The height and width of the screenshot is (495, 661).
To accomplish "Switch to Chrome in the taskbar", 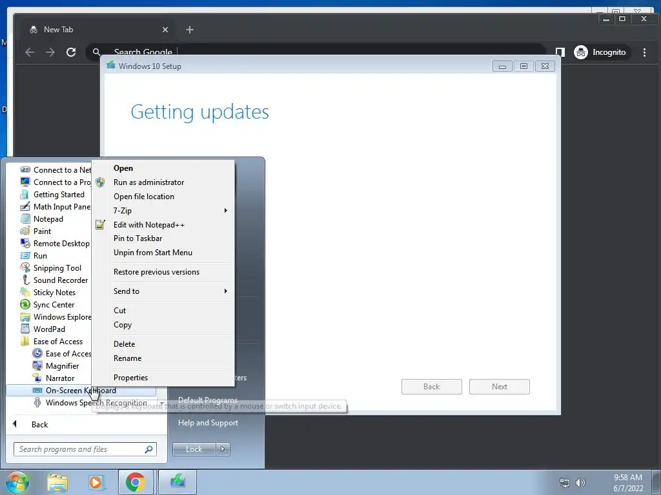I will (x=135, y=482).
